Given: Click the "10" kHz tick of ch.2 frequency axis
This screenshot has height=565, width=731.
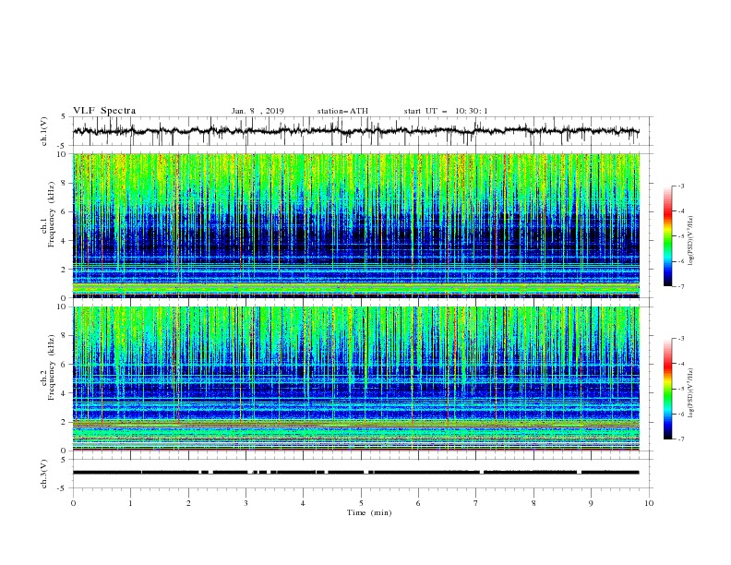Looking at the screenshot, I should pyautogui.click(x=64, y=307).
